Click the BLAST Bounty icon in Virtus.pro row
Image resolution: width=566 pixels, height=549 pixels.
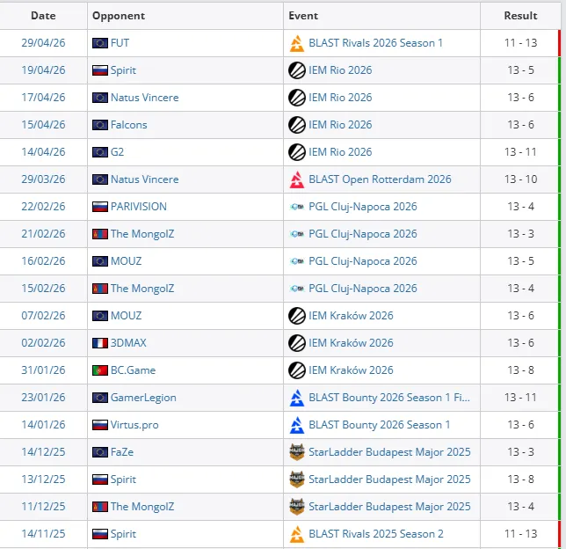[297, 425]
